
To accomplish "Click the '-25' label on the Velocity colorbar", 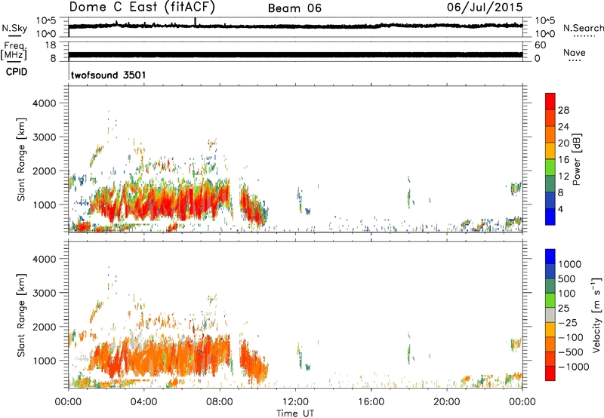I will pyautogui.click(x=568, y=323).
